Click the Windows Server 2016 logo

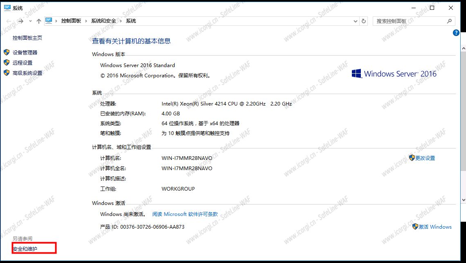(394, 74)
